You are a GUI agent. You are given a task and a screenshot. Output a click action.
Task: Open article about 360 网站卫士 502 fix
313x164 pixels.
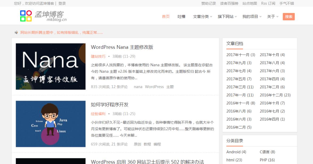(148, 162)
